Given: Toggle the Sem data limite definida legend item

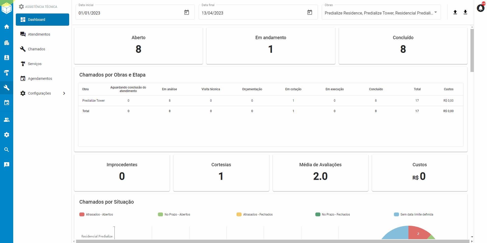Looking at the screenshot, I should coord(414,214).
